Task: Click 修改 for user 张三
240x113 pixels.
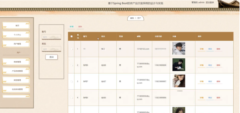Action: 210,49
